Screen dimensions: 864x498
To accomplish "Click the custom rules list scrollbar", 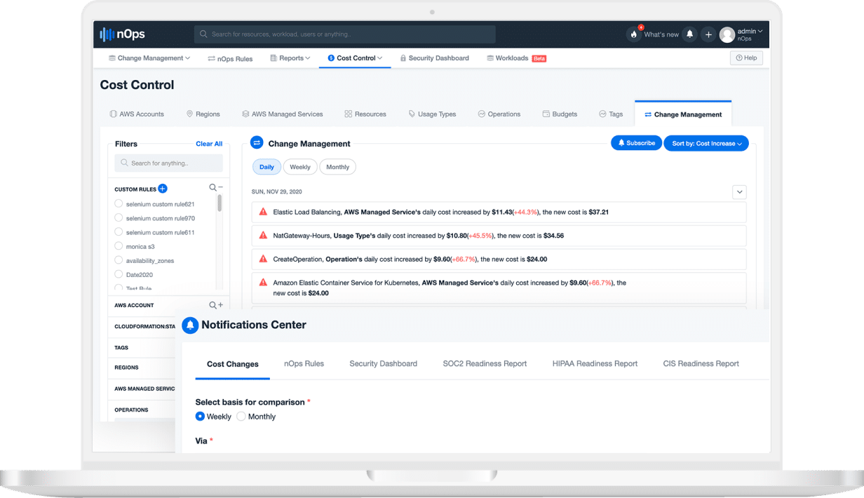I will click(x=220, y=203).
